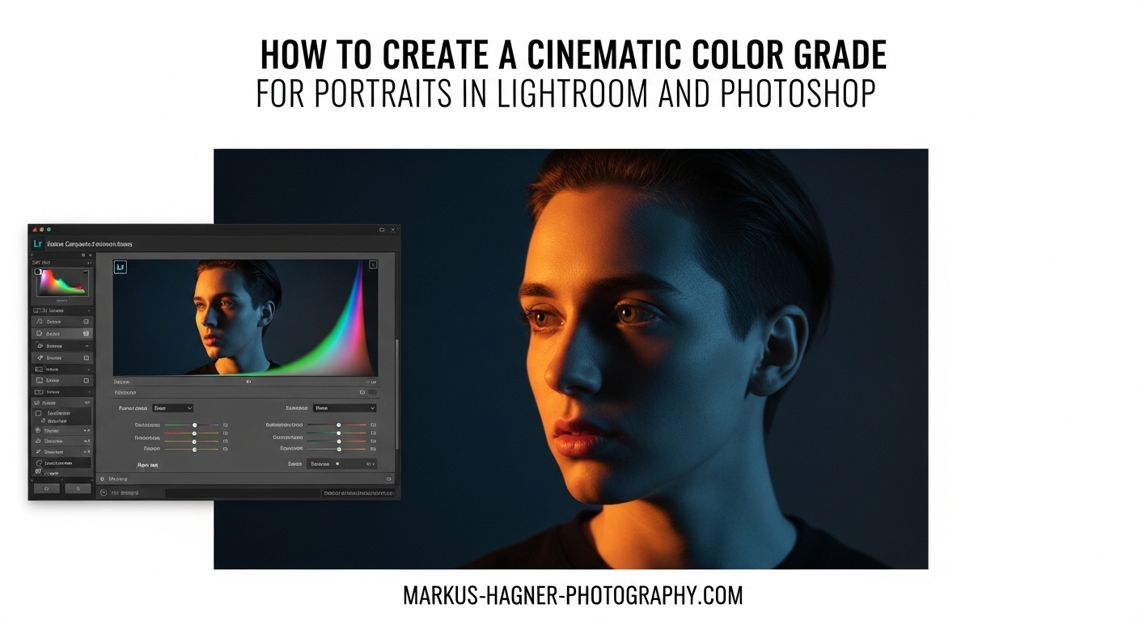The height and width of the screenshot is (621, 1139).
Task: Click the "FOR PORTRAITS IN LIGHTROOM AND PHOTOSHOP" subtitle
Action: [x=566, y=94]
